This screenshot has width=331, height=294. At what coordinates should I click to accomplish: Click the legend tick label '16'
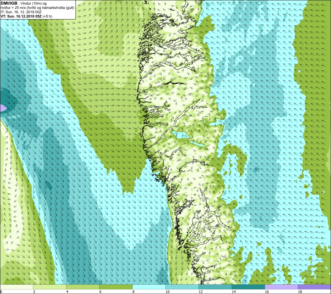click(267, 292)
